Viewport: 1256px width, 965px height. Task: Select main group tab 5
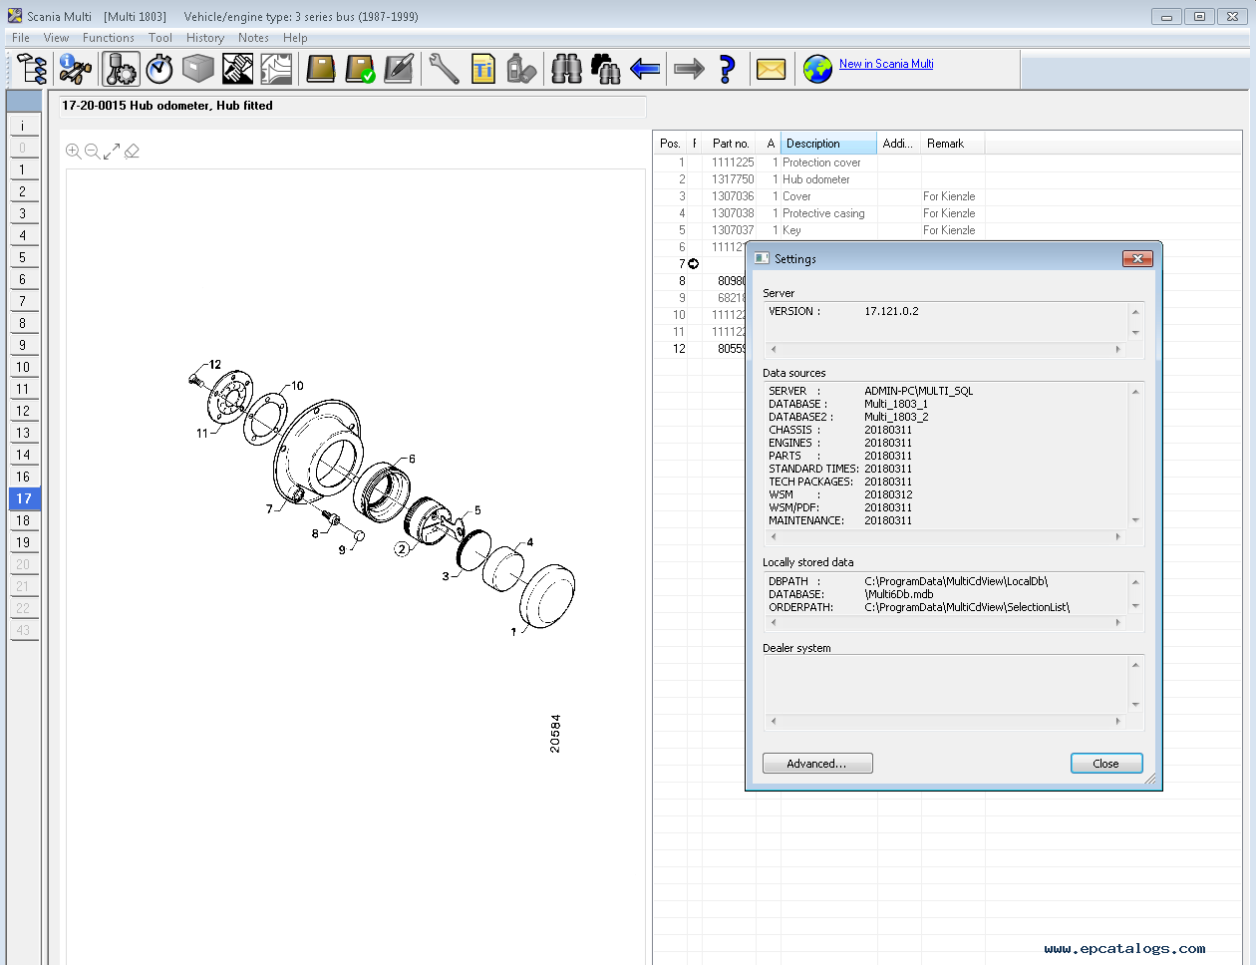click(x=23, y=257)
